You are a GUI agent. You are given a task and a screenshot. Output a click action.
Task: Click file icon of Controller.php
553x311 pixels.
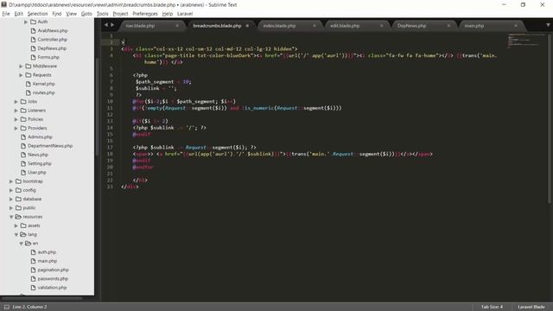33,40
